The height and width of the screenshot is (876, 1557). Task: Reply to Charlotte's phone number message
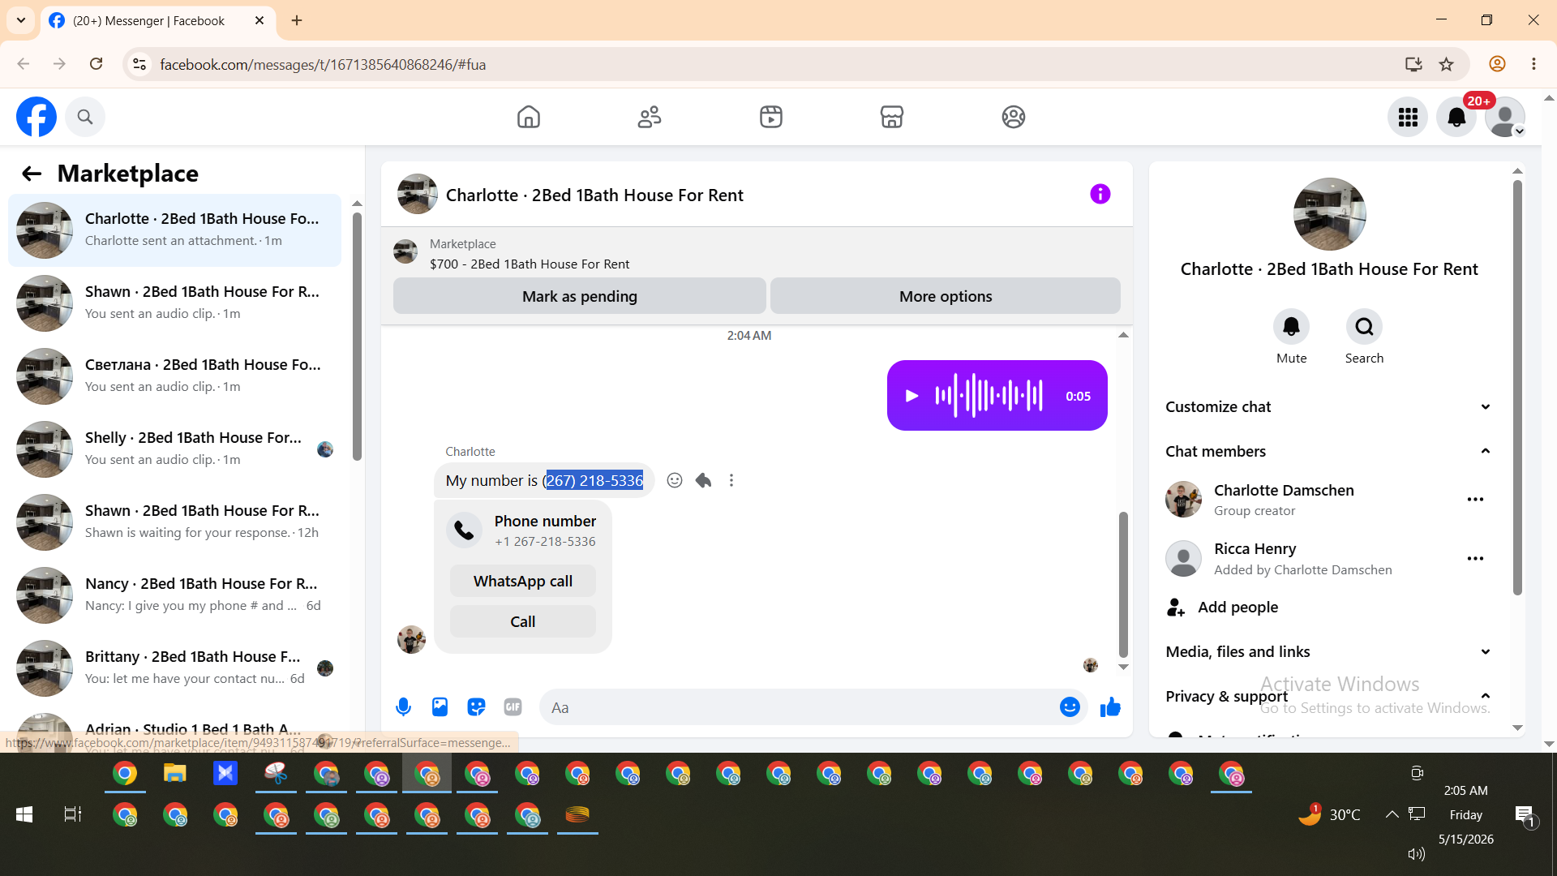pyautogui.click(x=703, y=480)
